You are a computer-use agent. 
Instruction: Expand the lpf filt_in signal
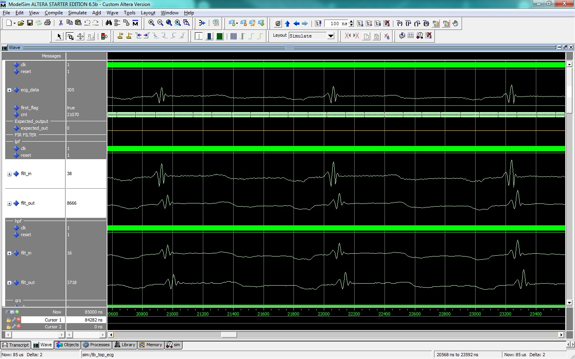click(9, 174)
